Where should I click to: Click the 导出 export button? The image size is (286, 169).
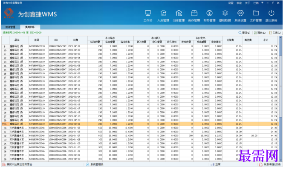(x=260, y=33)
